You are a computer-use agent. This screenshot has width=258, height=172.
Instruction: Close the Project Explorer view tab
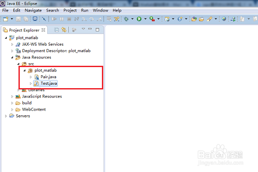point(43,30)
